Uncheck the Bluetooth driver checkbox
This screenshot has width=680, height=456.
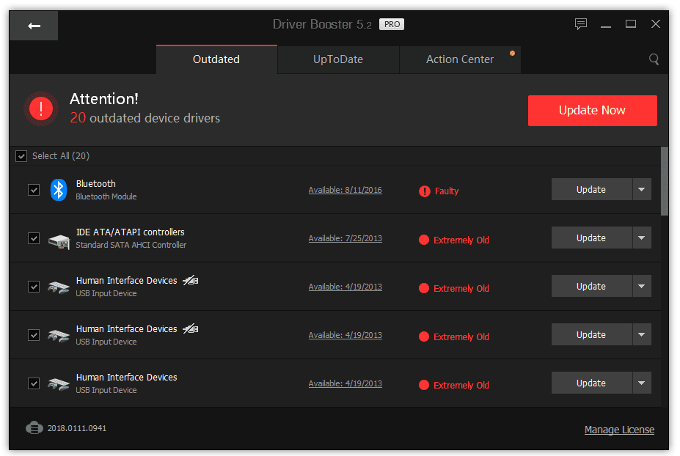(34, 190)
